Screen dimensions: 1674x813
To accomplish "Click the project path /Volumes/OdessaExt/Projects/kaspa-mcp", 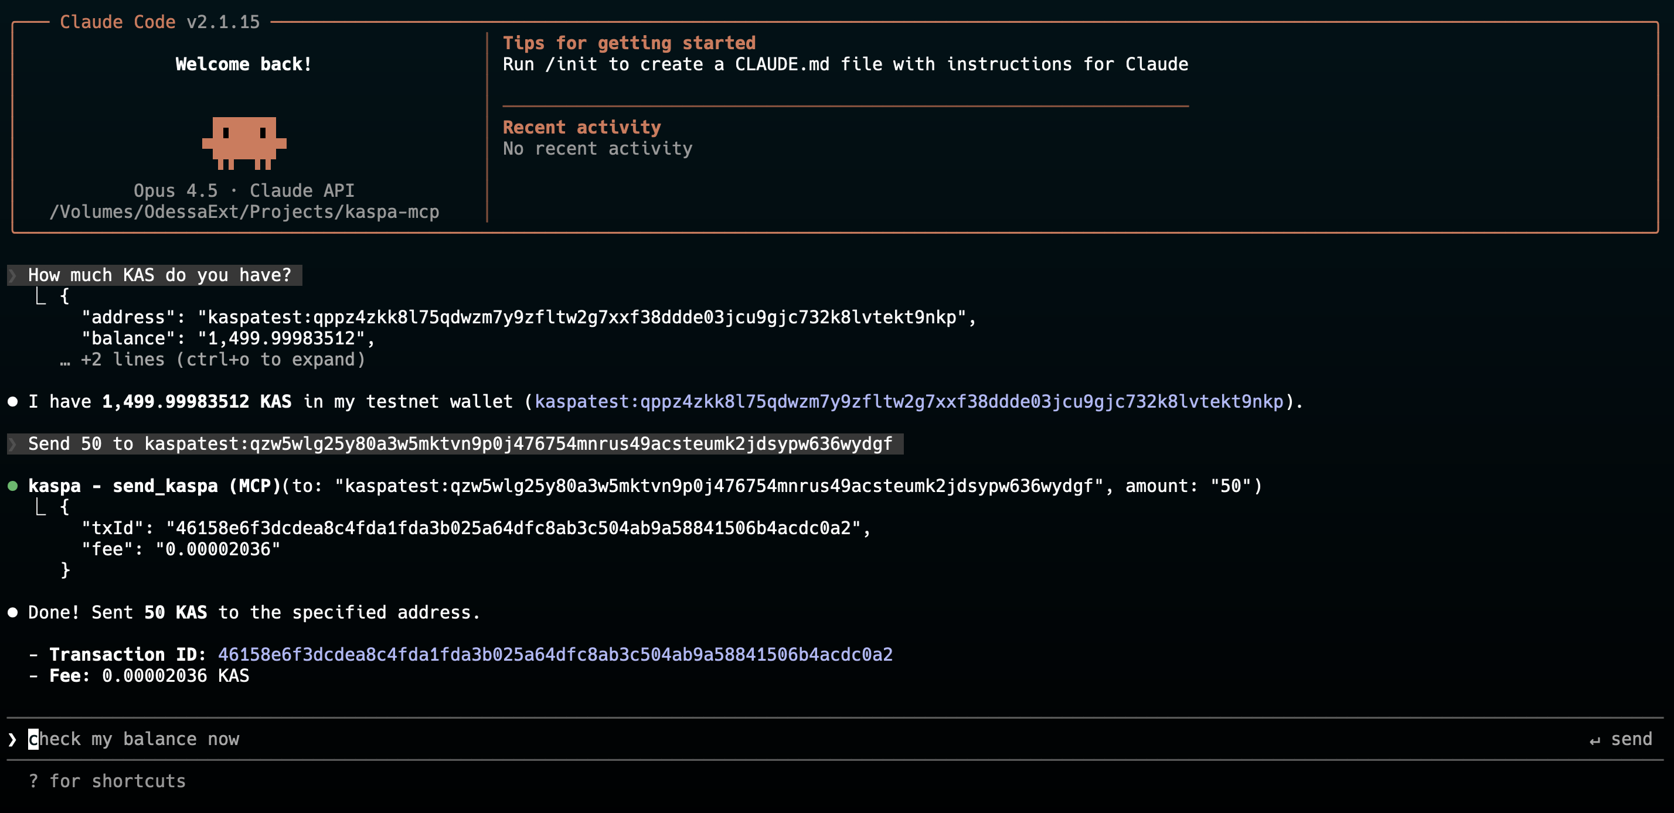I will [x=244, y=211].
